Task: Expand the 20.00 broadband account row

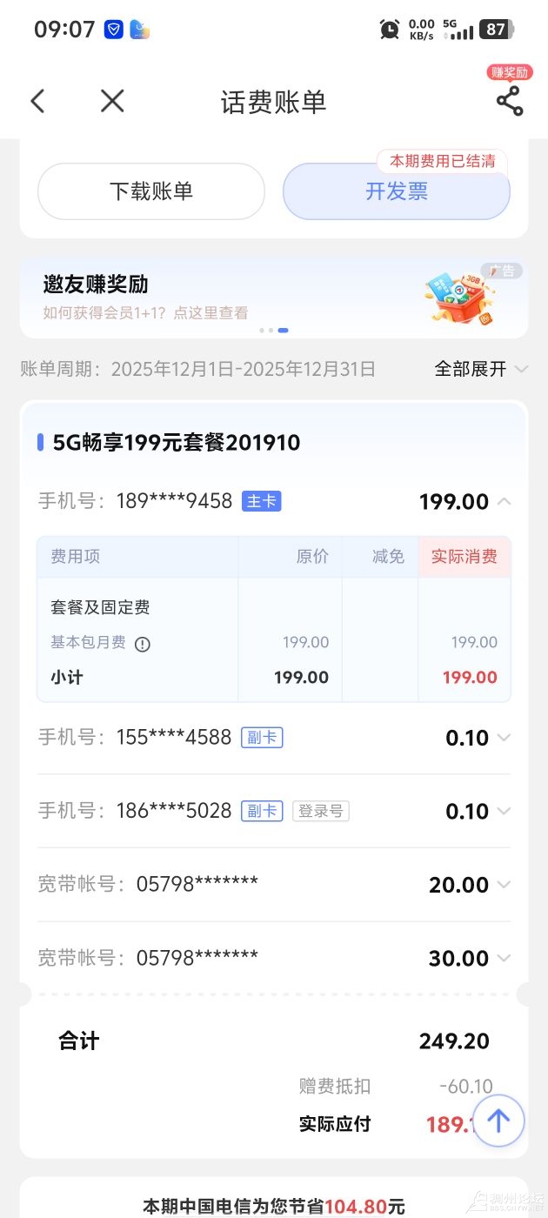Action: [503, 885]
